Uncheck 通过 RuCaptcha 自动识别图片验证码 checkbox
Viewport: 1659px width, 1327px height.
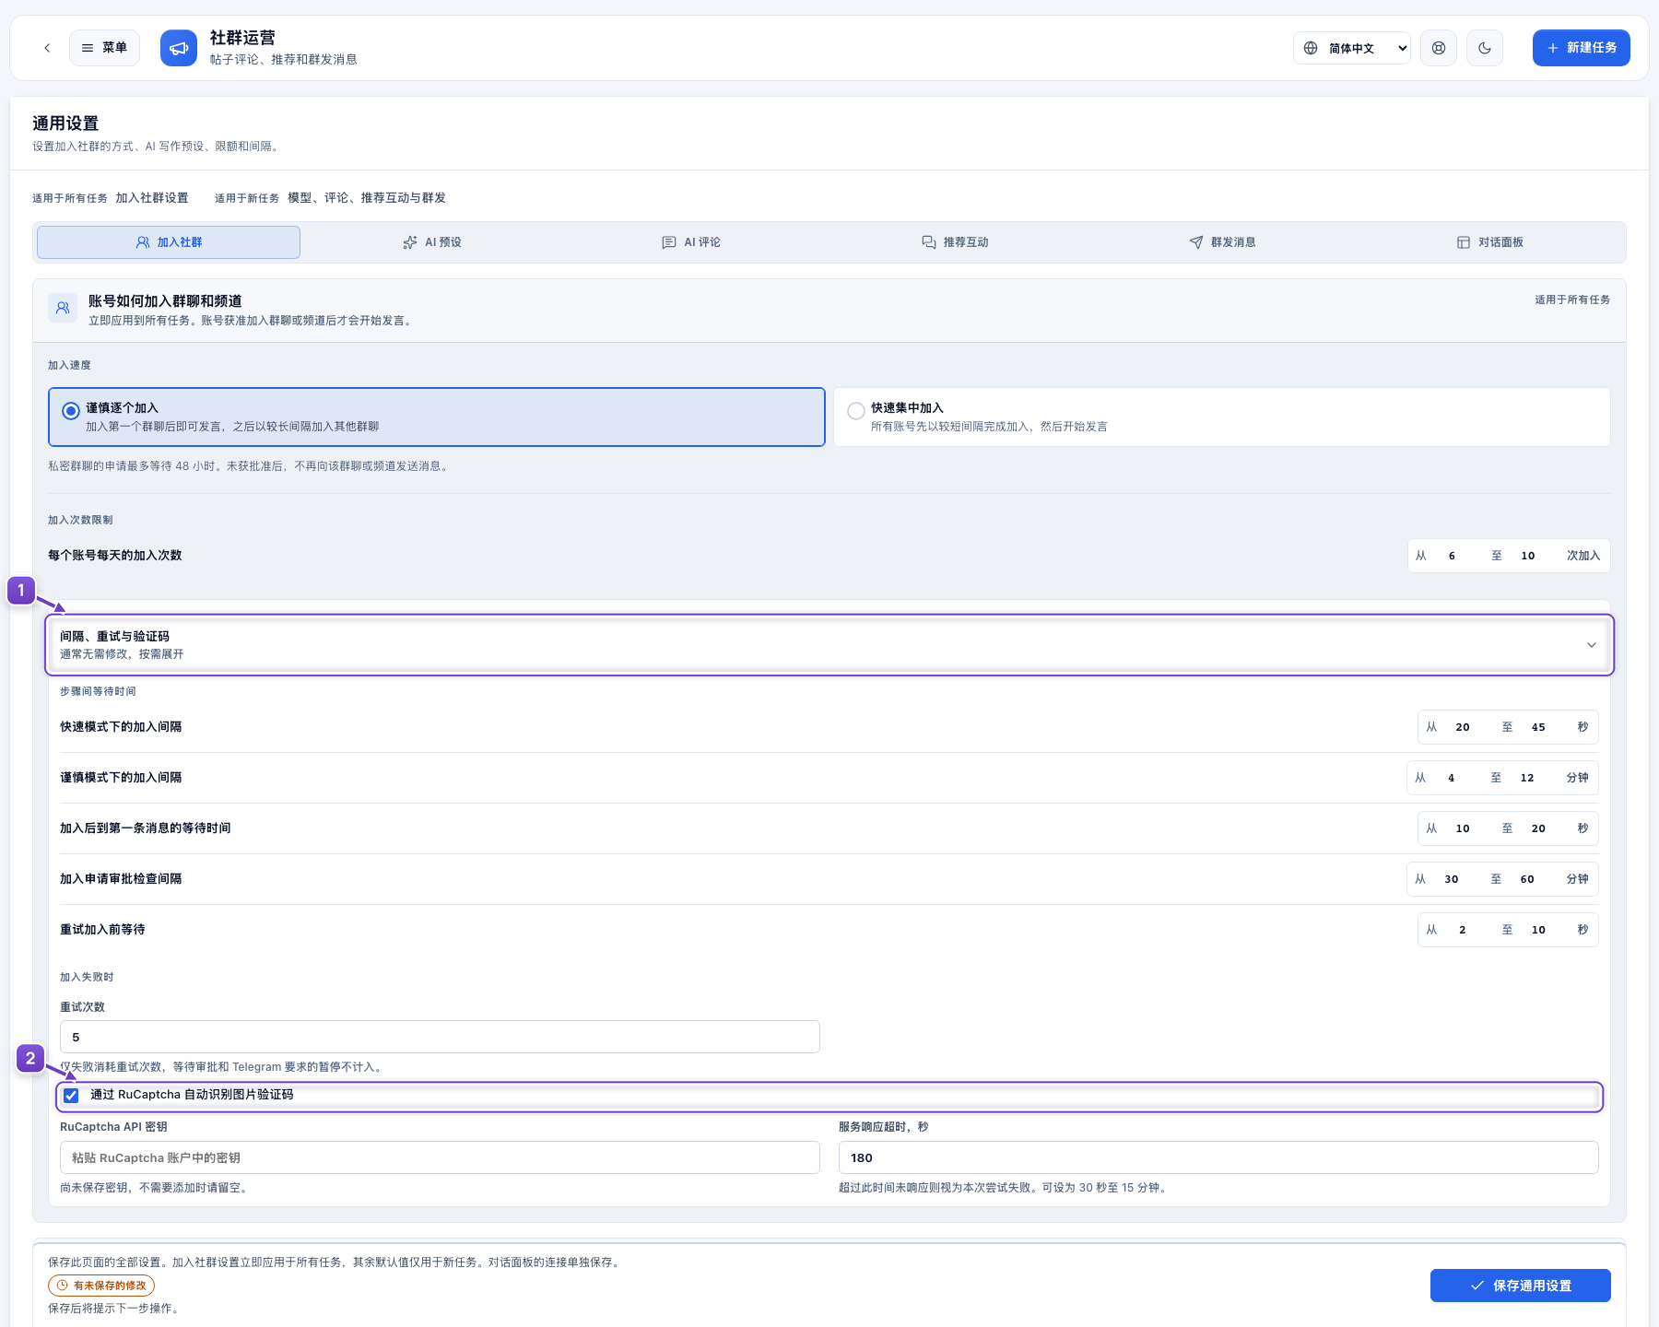pyautogui.click(x=71, y=1096)
